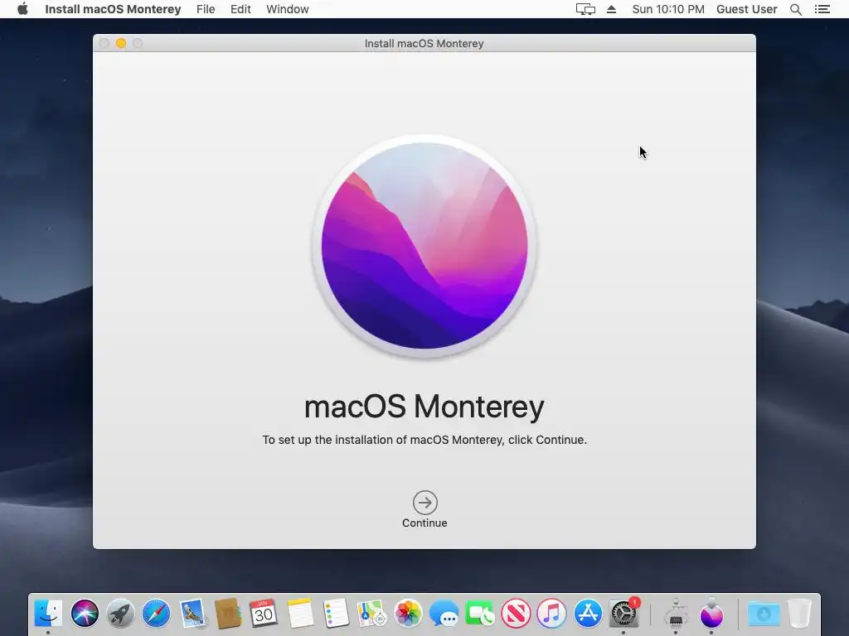The image size is (849, 636).
Task: Open the Window menu
Action: [x=288, y=9]
